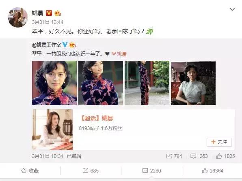Open the post options chevron dropdown

click(232, 9)
